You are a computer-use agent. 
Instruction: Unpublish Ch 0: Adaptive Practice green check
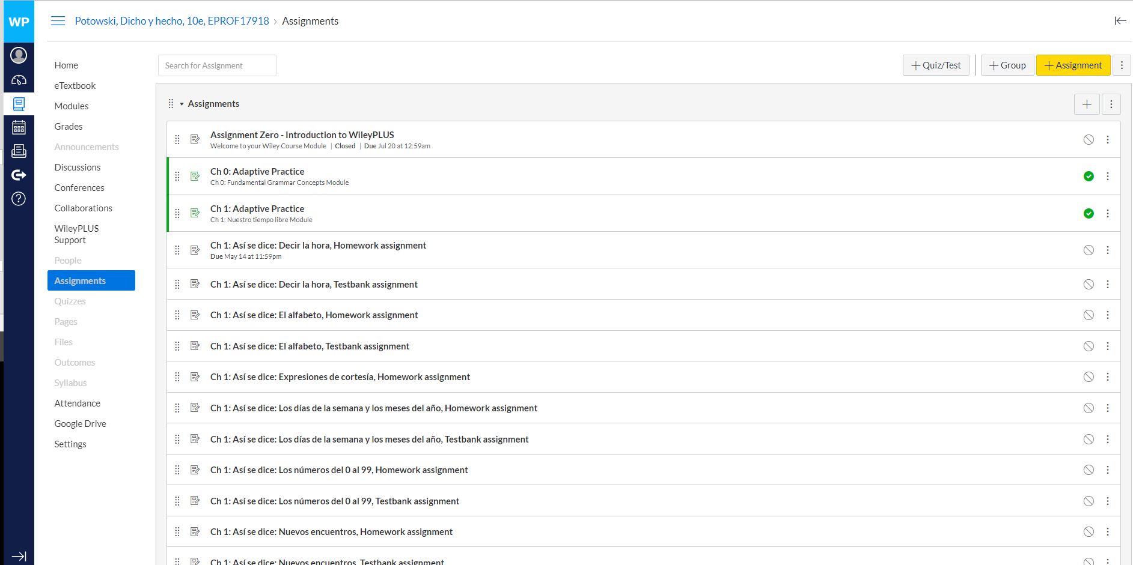coord(1089,176)
